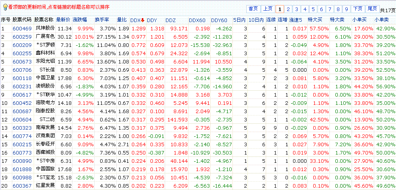This screenshot has height=190, width=396.
Task: Open page 8 of results
Action: (338, 9)
